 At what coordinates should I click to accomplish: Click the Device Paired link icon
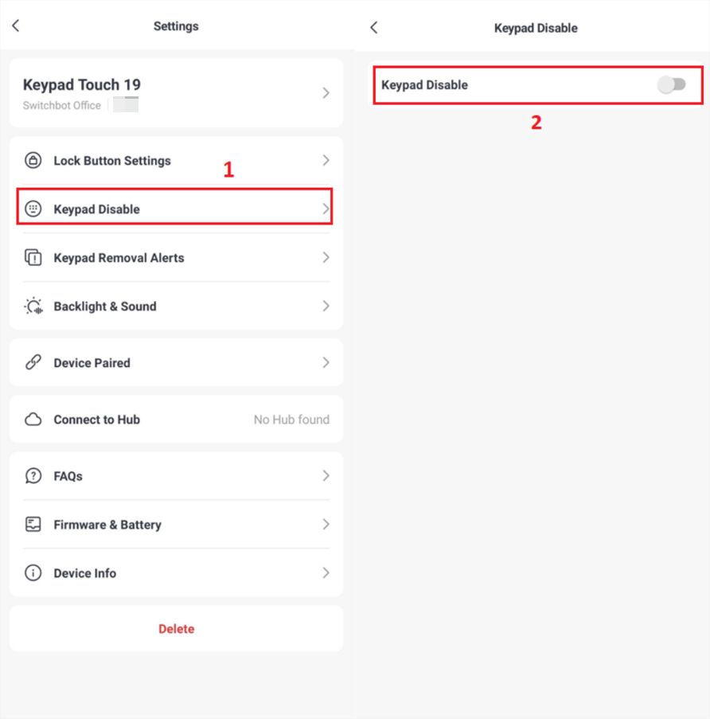point(33,363)
